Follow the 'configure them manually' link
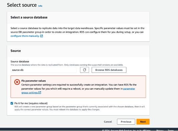 25,36
